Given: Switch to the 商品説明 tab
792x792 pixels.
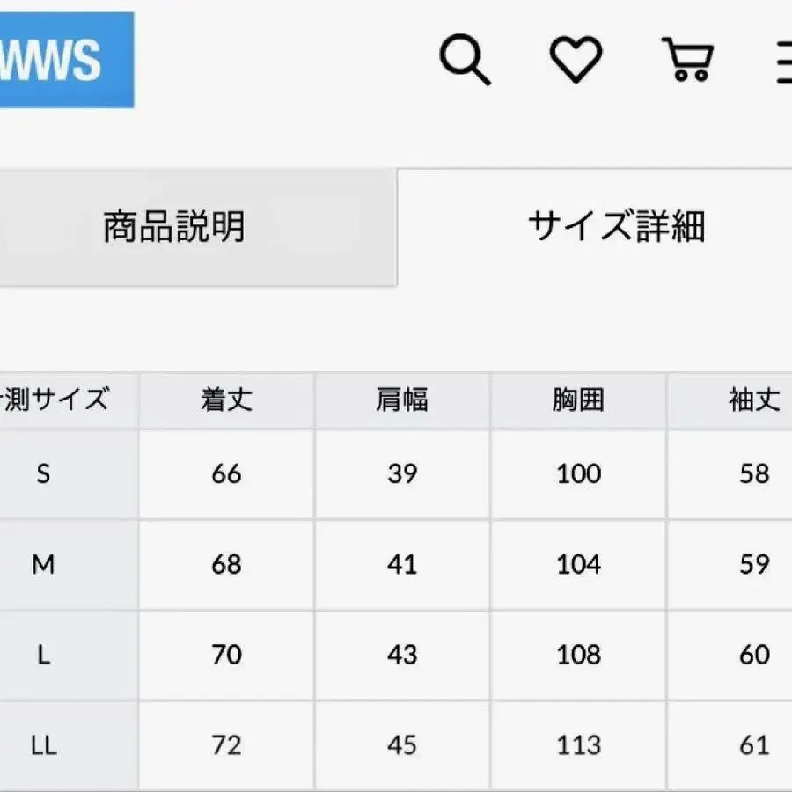Looking at the screenshot, I should click(174, 227).
